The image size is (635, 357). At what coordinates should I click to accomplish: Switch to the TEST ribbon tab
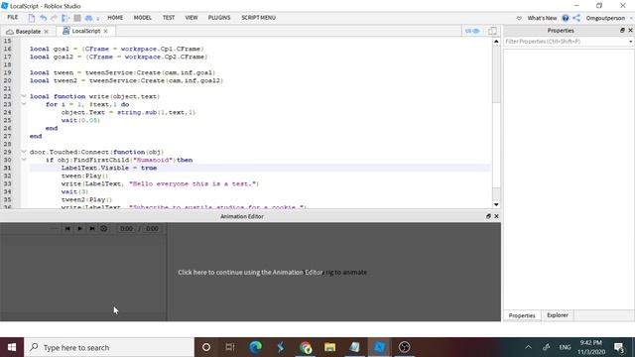click(169, 18)
